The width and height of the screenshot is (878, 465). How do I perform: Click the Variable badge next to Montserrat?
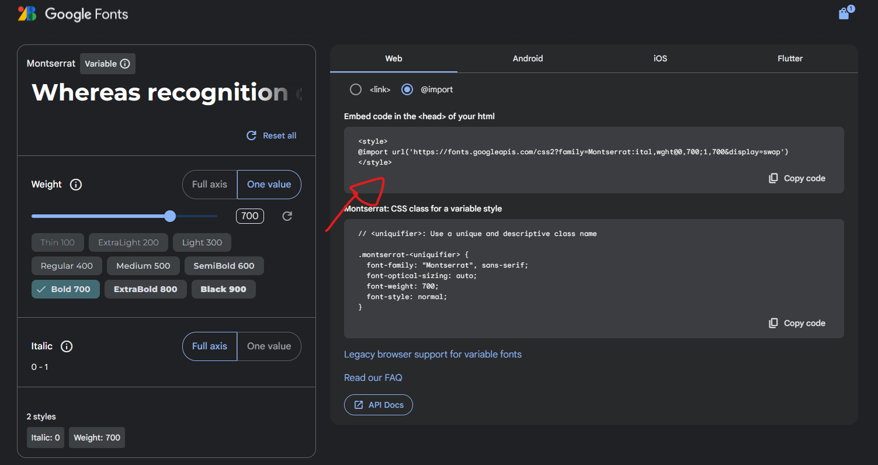[107, 64]
